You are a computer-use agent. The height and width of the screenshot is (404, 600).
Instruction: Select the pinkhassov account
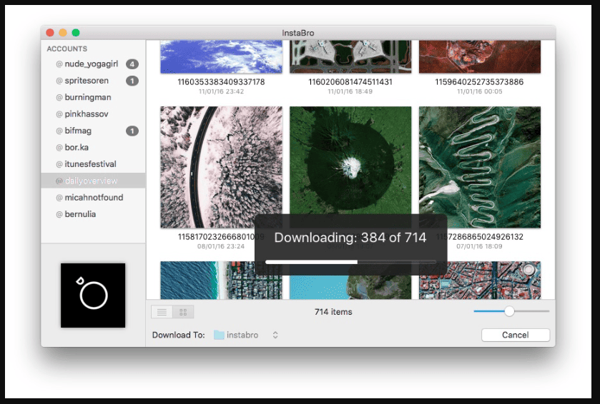[93, 113]
